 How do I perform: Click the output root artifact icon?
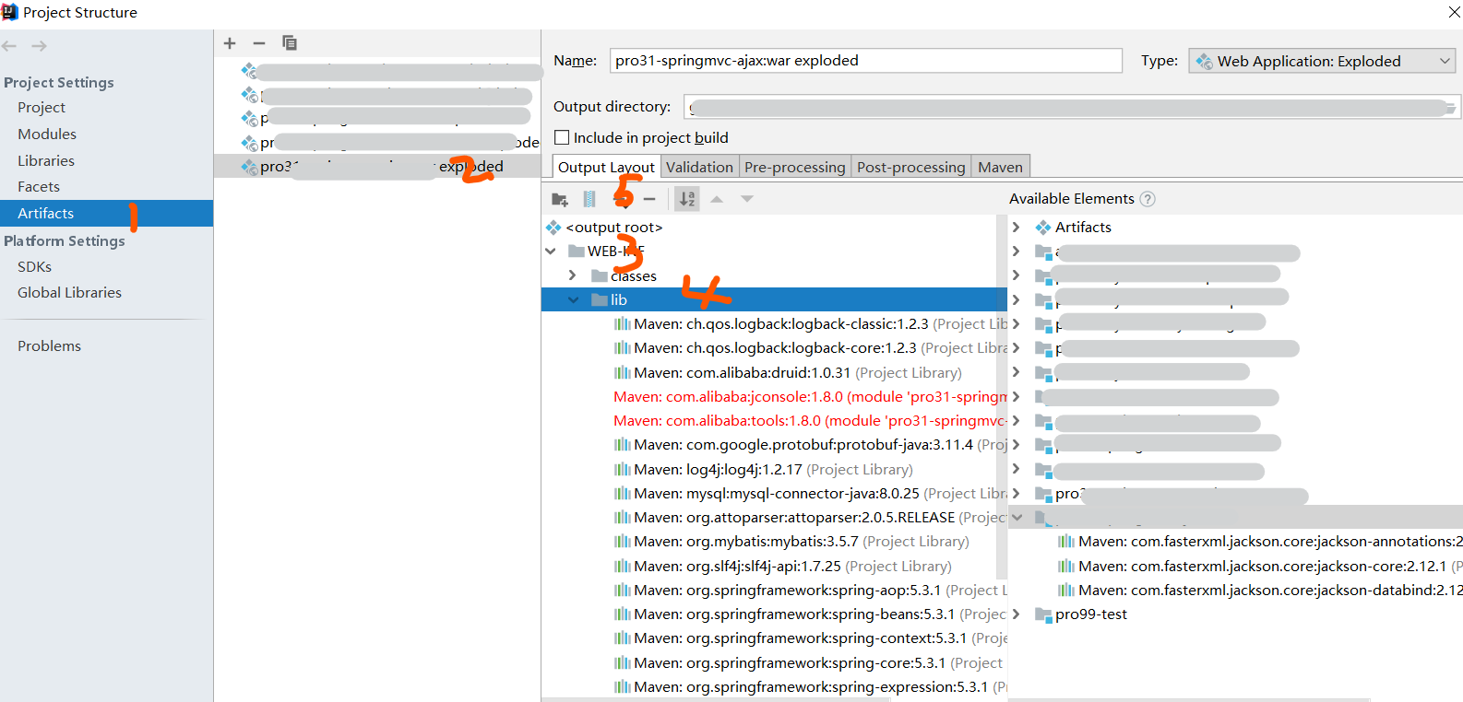click(553, 228)
